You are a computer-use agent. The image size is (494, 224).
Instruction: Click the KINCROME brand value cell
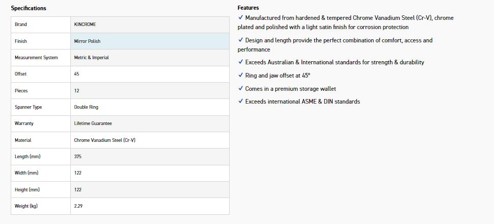pos(85,24)
